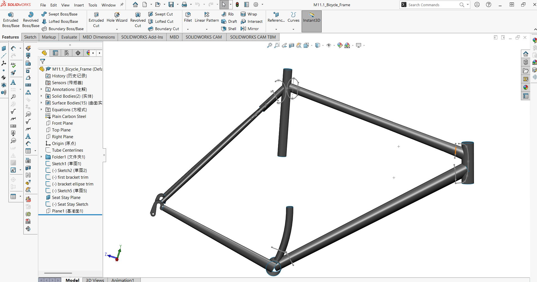This screenshot has width=537, height=282.
Task: Click the Wrap tool
Action: (249, 14)
